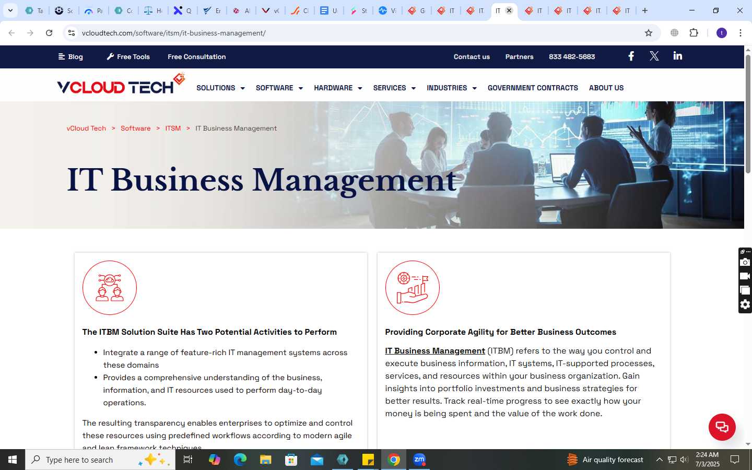Open the Blog menu link
Screen dimensions: 752x470
point(70,56)
